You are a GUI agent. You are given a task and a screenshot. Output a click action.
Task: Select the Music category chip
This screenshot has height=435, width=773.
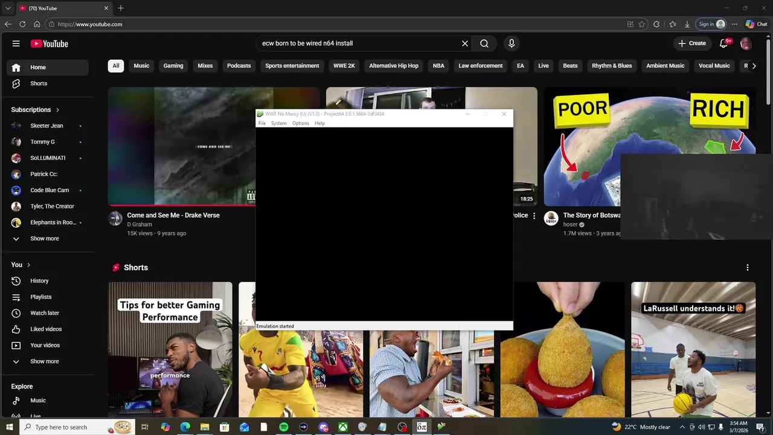(x=141, y=66)
